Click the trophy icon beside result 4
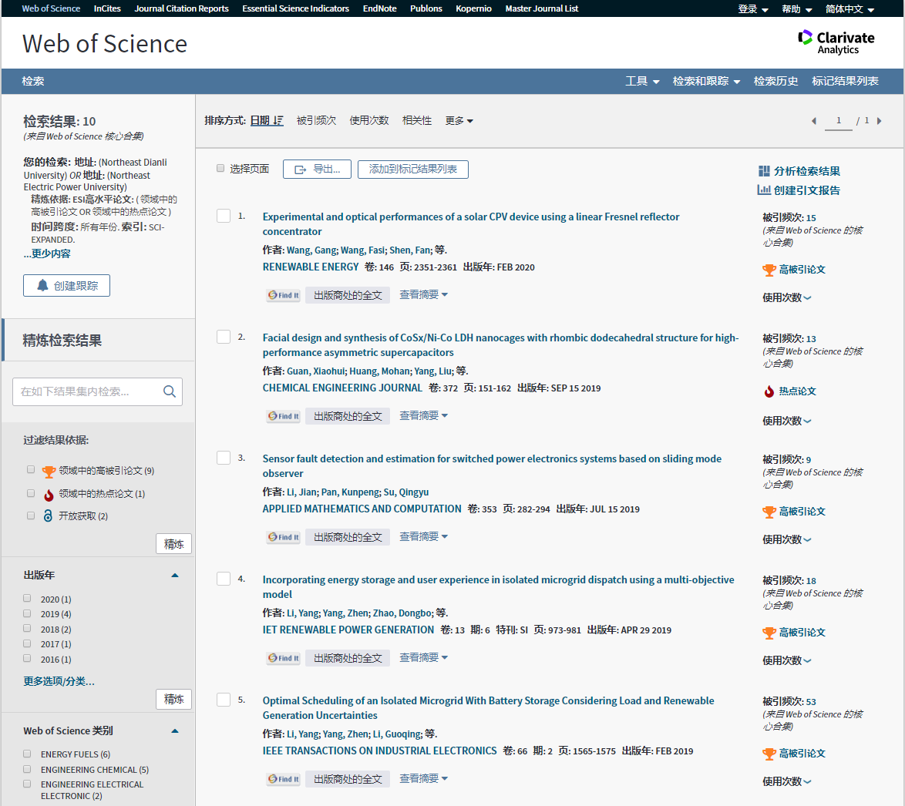This screenshot has height=806, width=905. (769, 633)
